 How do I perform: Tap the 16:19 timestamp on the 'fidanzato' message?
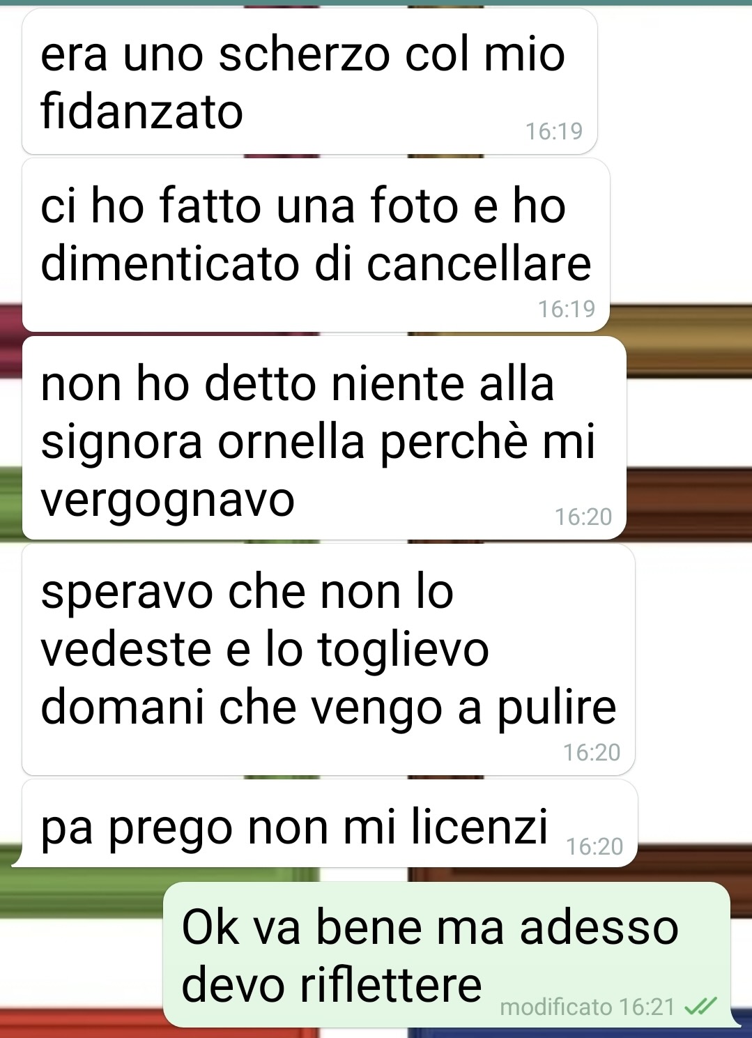click(x=554, y=131)
